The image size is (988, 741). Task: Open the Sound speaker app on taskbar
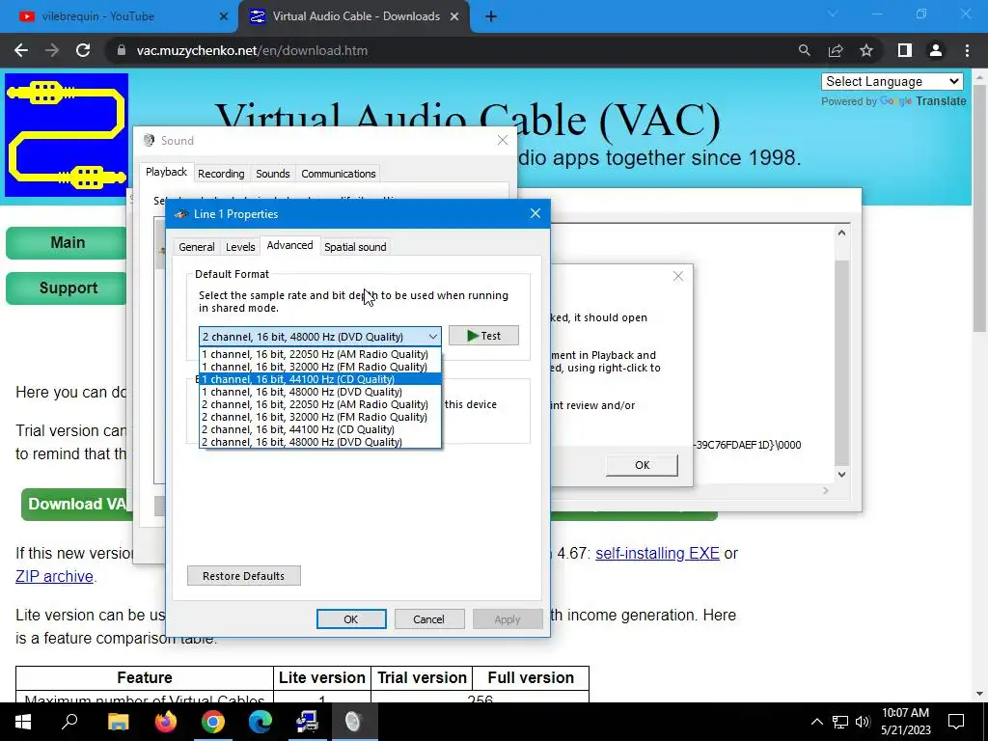point(353,722)
